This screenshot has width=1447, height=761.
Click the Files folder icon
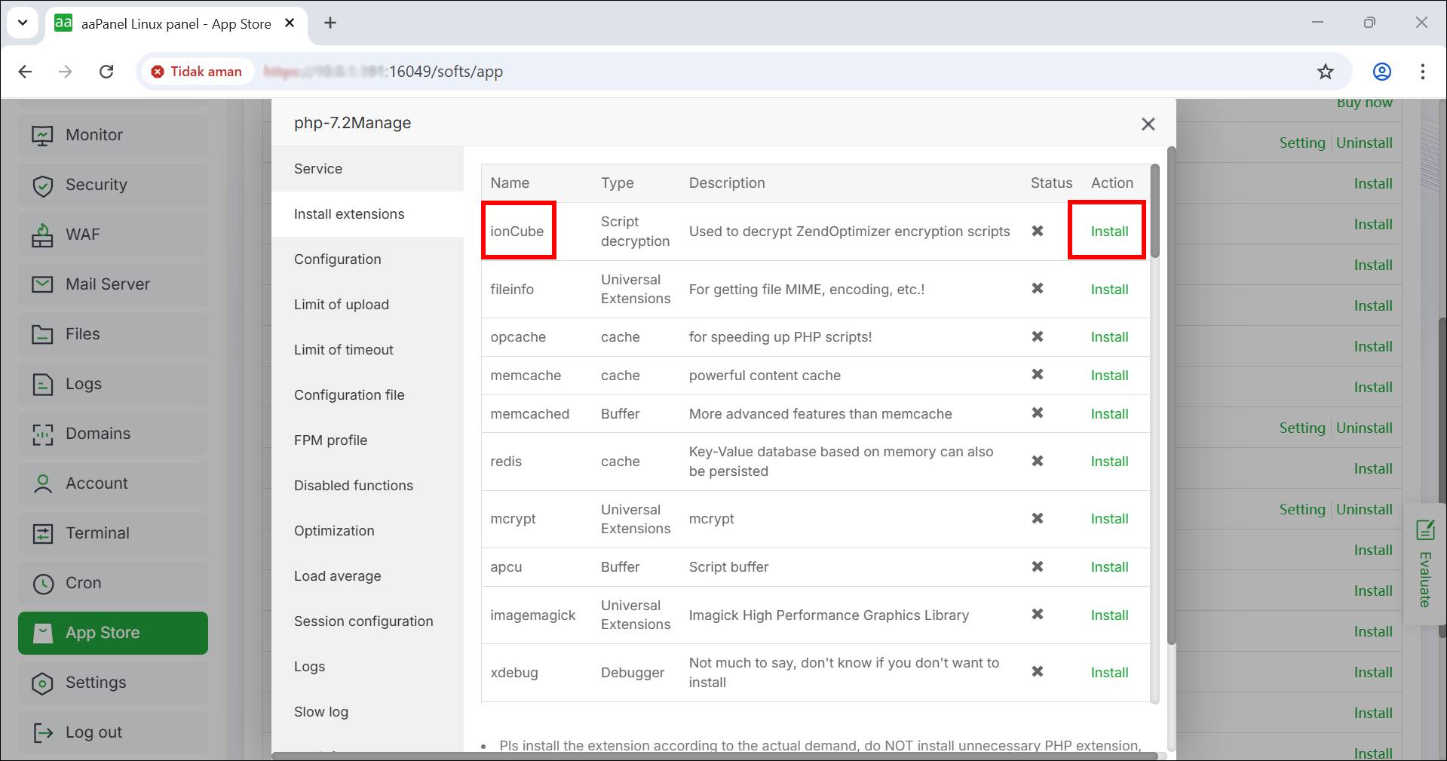[x=42, y=334]
